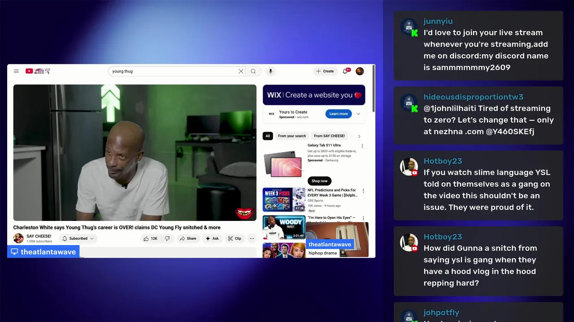The height and width of the screenshot is (322, 574).
Task: Open options for Galaxy Tab S11 ad
Action: pyautogui.click(x=362, y=146)
